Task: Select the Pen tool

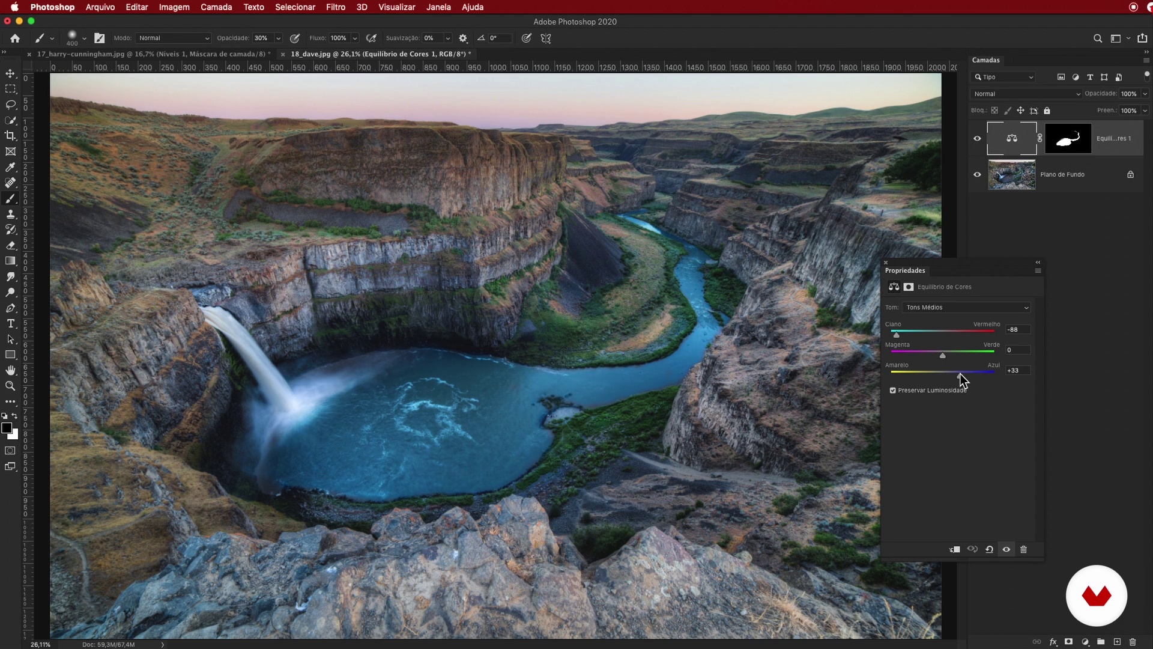Action: pyautogui.click(x=10, y=308)
